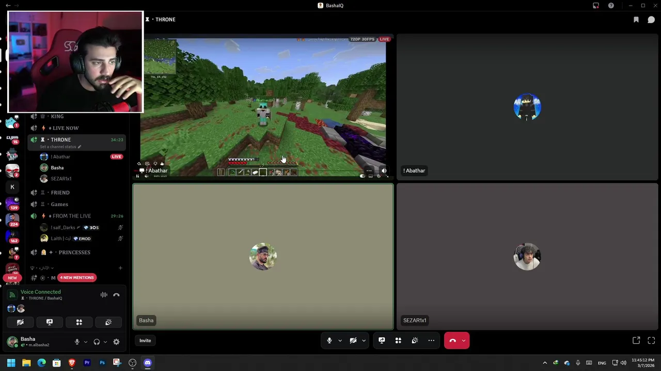Open soundboard from the call control bar
The width and height of the screenshot is (661, 371).
415,341
